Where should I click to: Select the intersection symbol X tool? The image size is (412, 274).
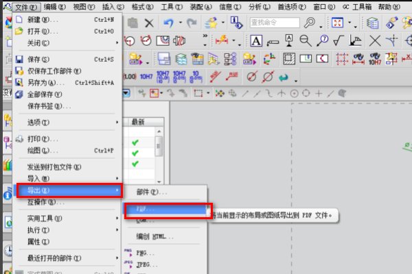[375, 41]
